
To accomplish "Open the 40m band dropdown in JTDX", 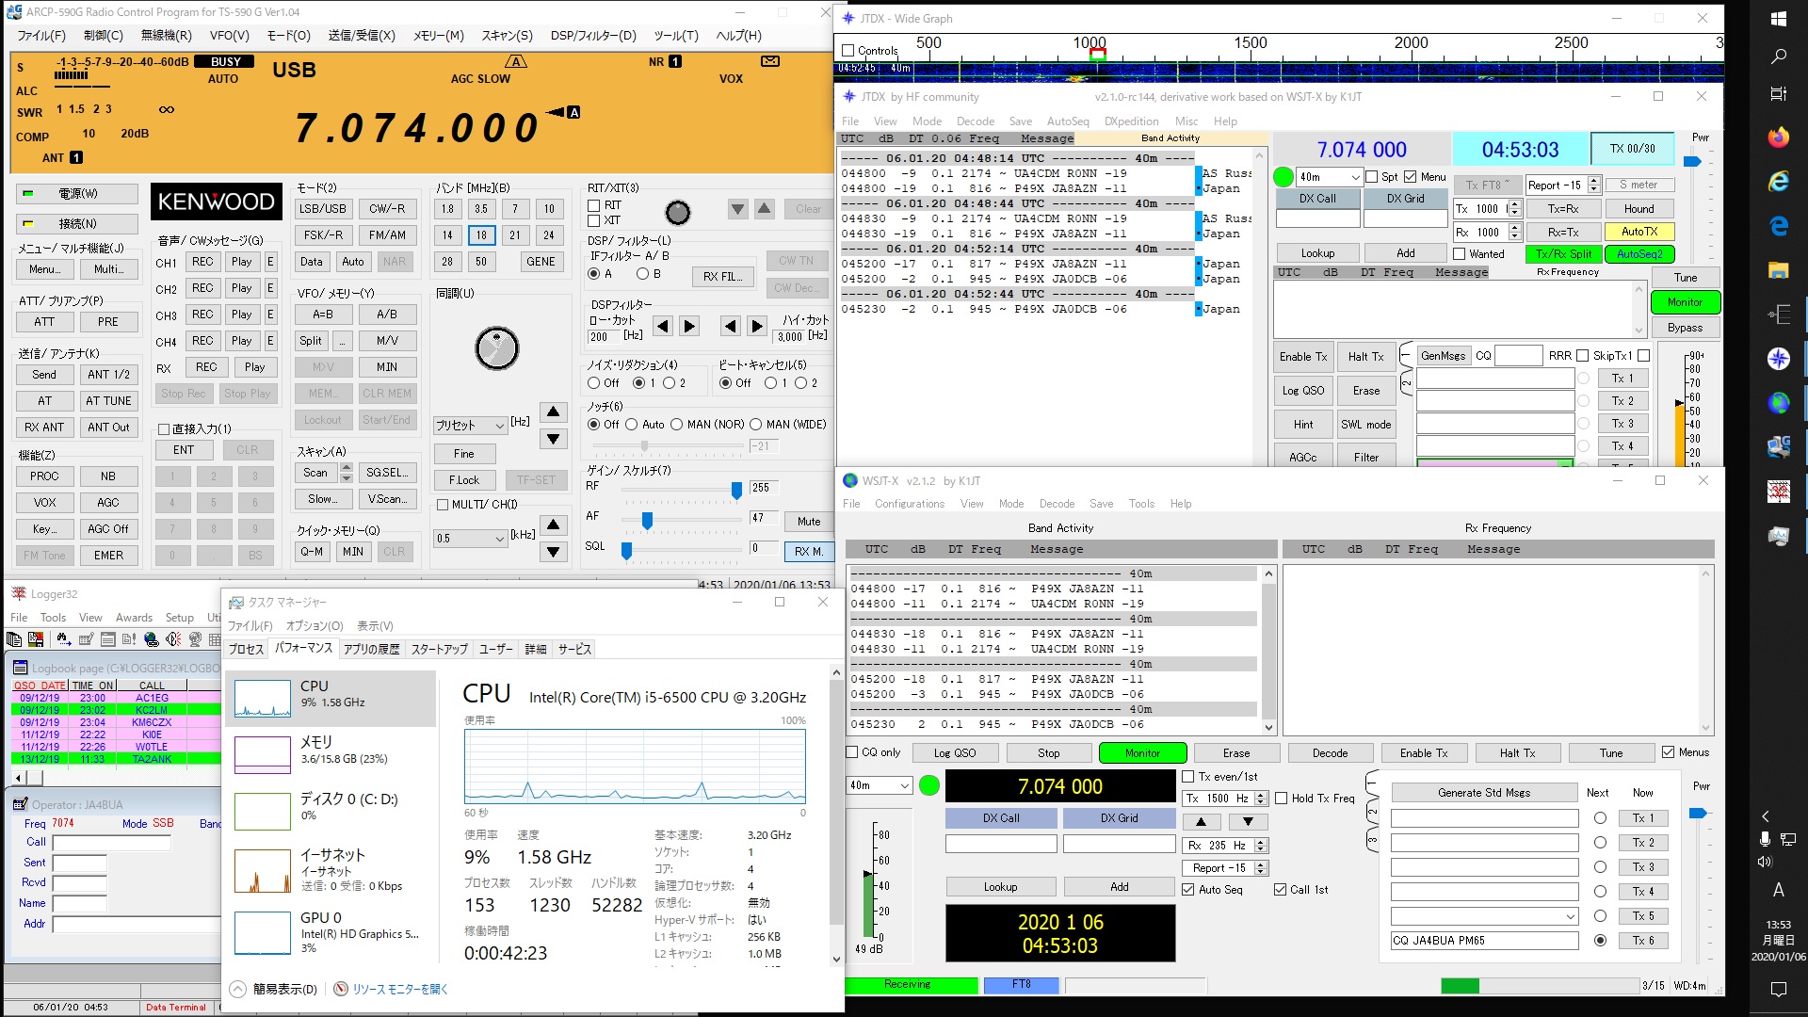I will (x=1330, y=177).
